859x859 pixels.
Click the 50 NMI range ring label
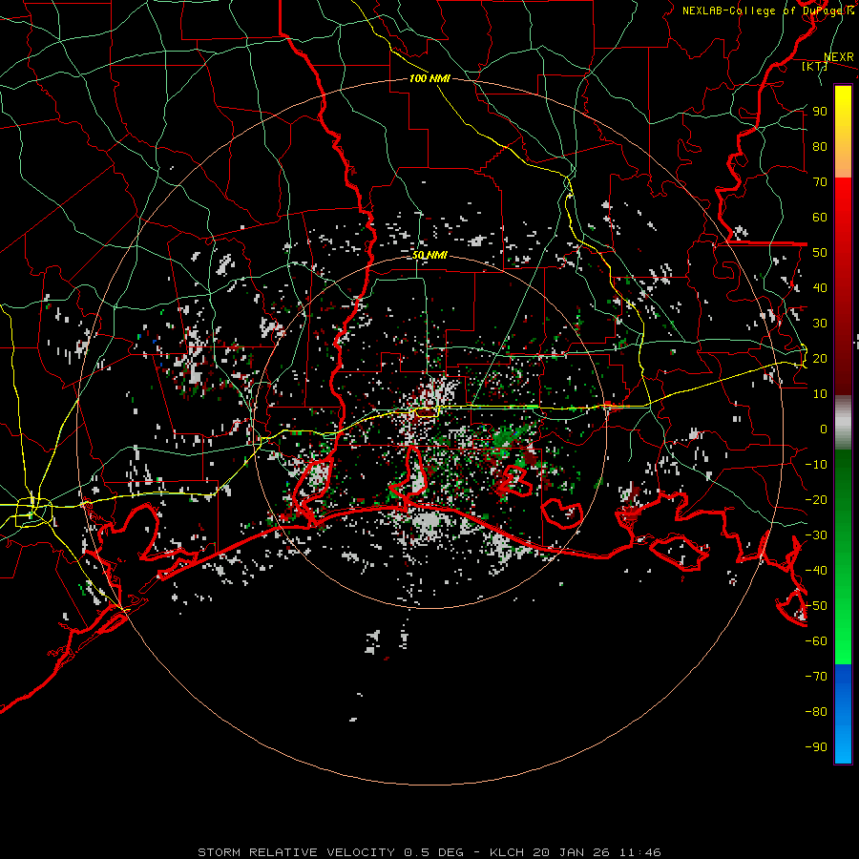pos(430,255)
